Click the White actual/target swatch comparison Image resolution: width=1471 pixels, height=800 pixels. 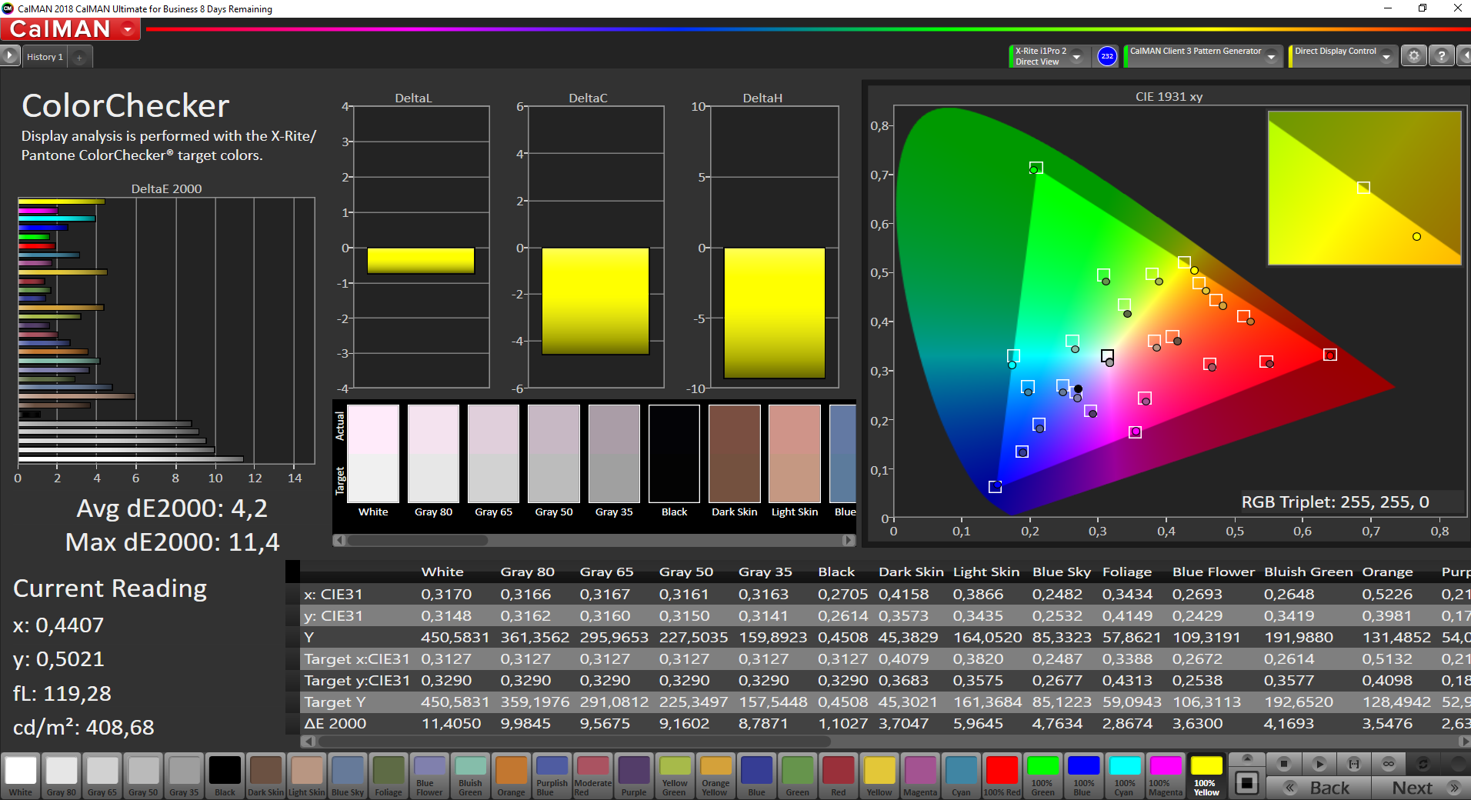373,454
